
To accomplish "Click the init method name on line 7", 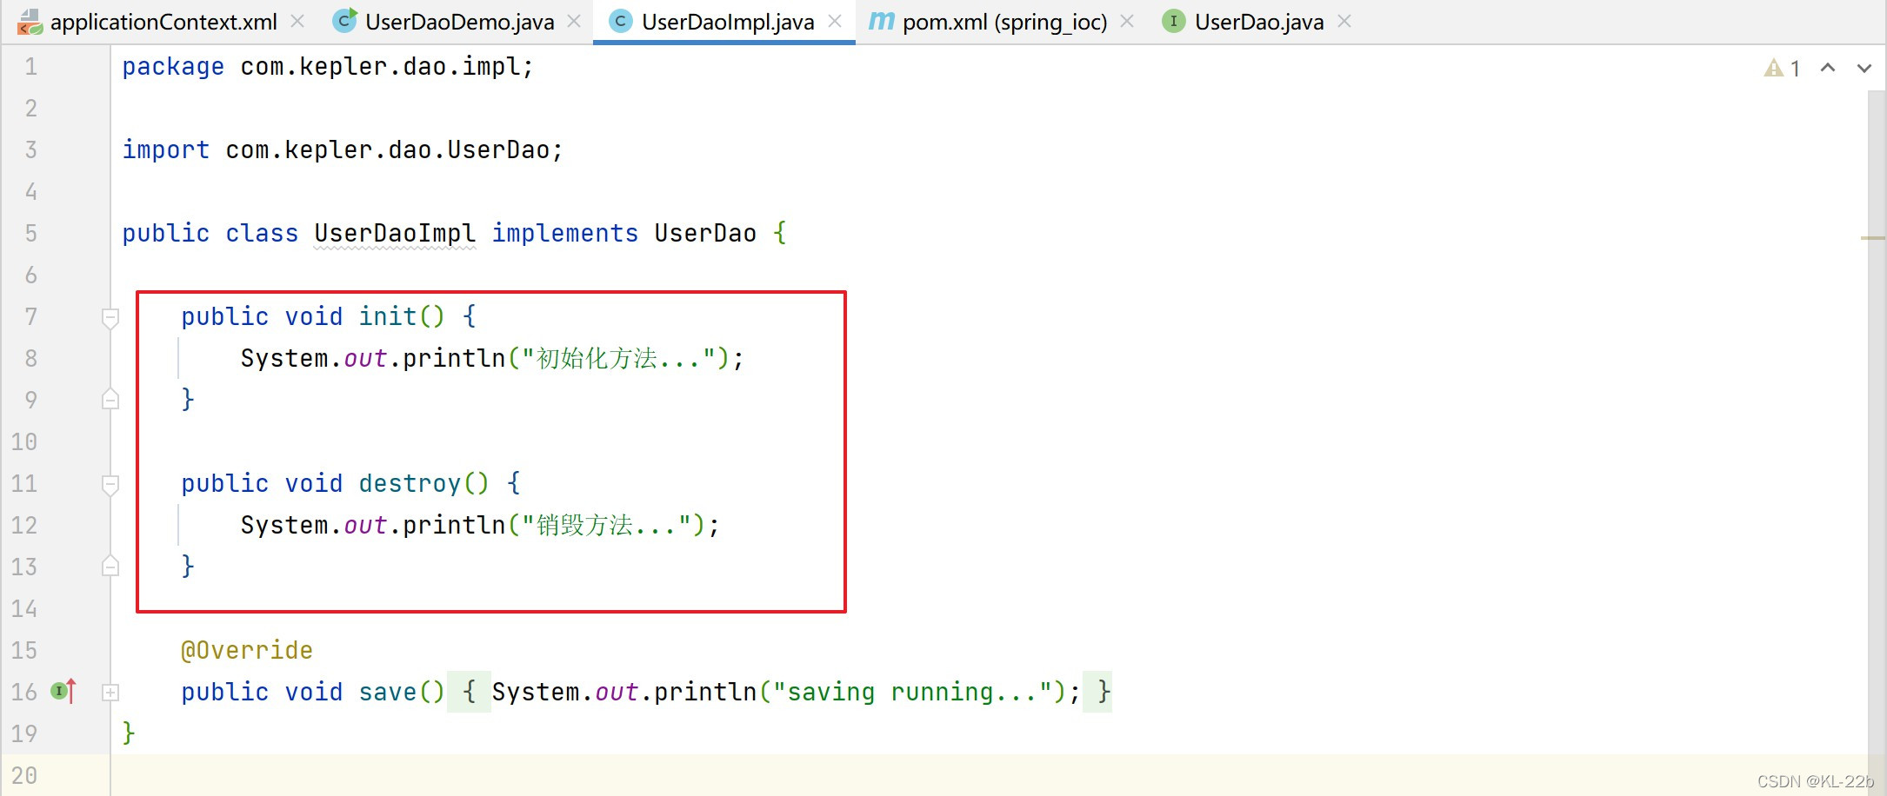I will click(388, 316).
